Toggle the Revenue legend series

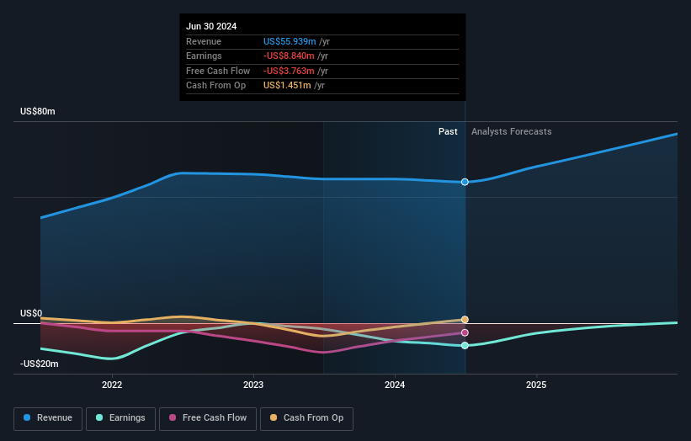(x=48, y=418)
